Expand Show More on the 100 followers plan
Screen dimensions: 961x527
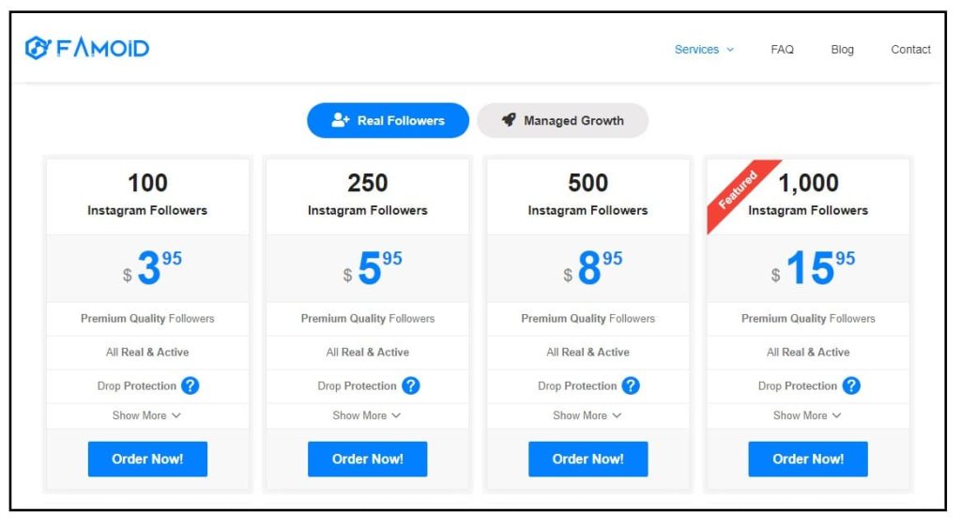[x=146, y=415]
